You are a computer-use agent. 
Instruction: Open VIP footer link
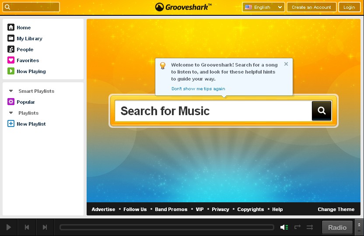coord(199,209)
